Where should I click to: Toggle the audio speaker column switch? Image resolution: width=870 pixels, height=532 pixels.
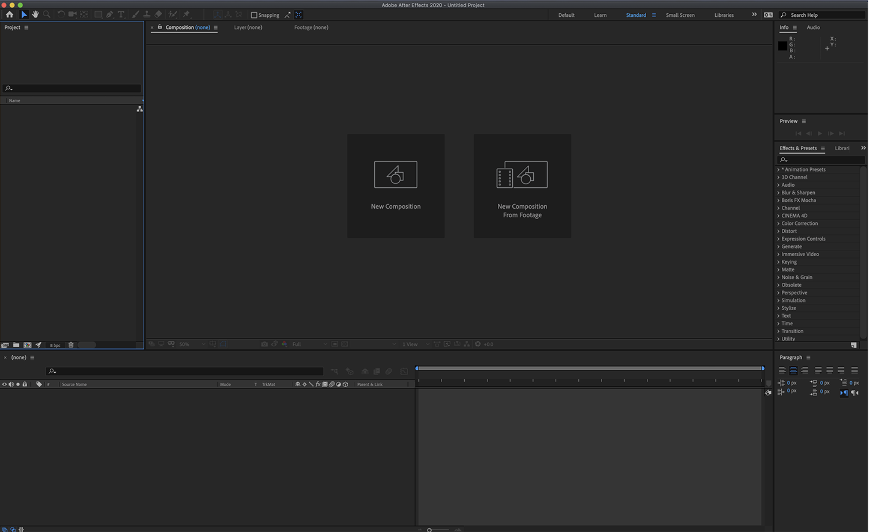11,384
